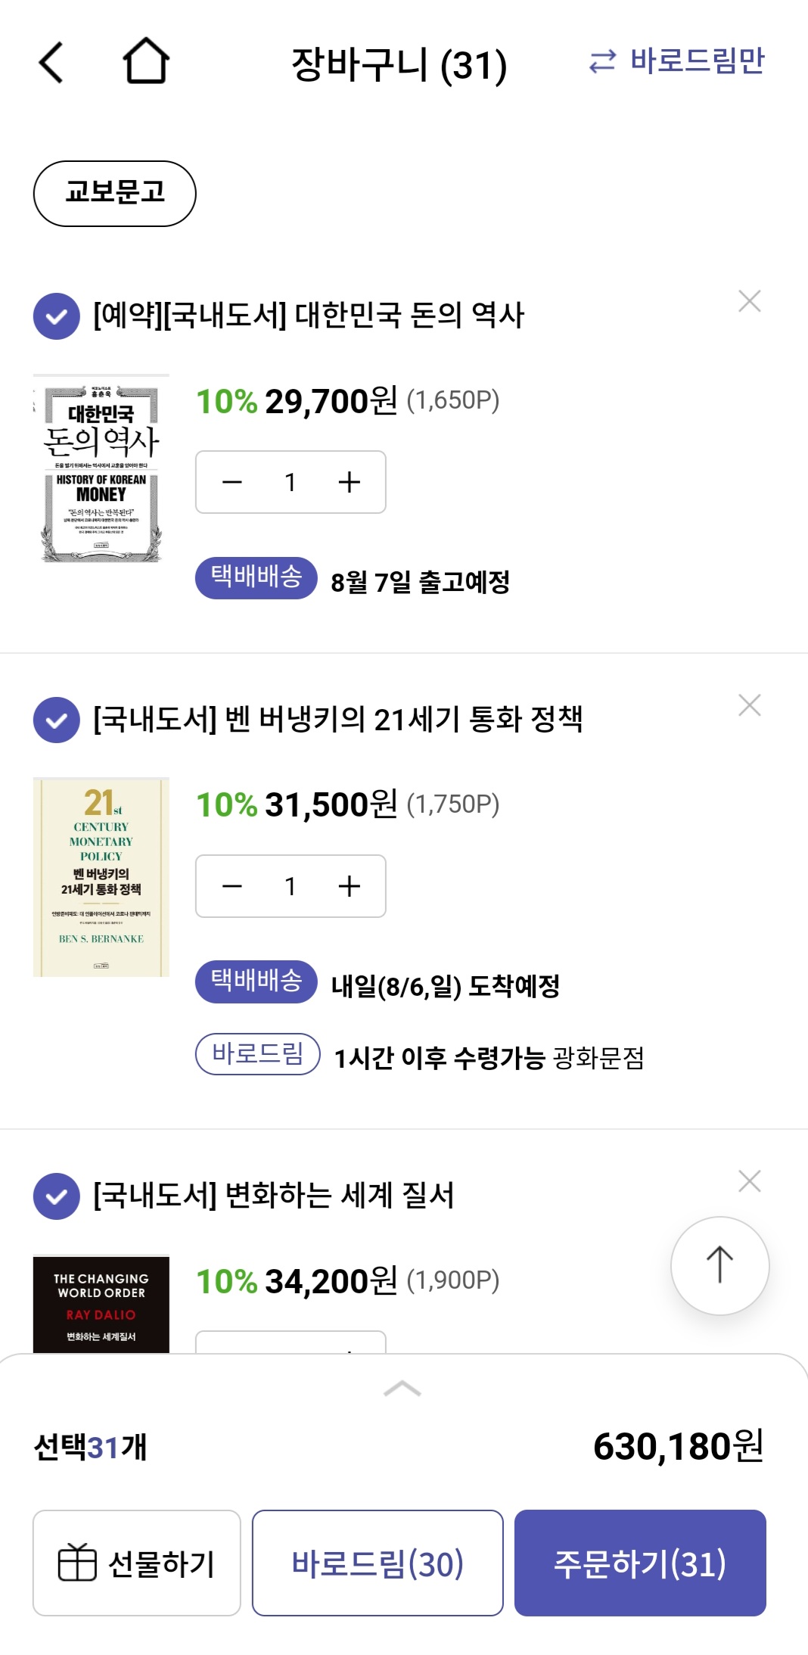
Task: Expand the bottom order summary panel
Action: click(402, 1389)
